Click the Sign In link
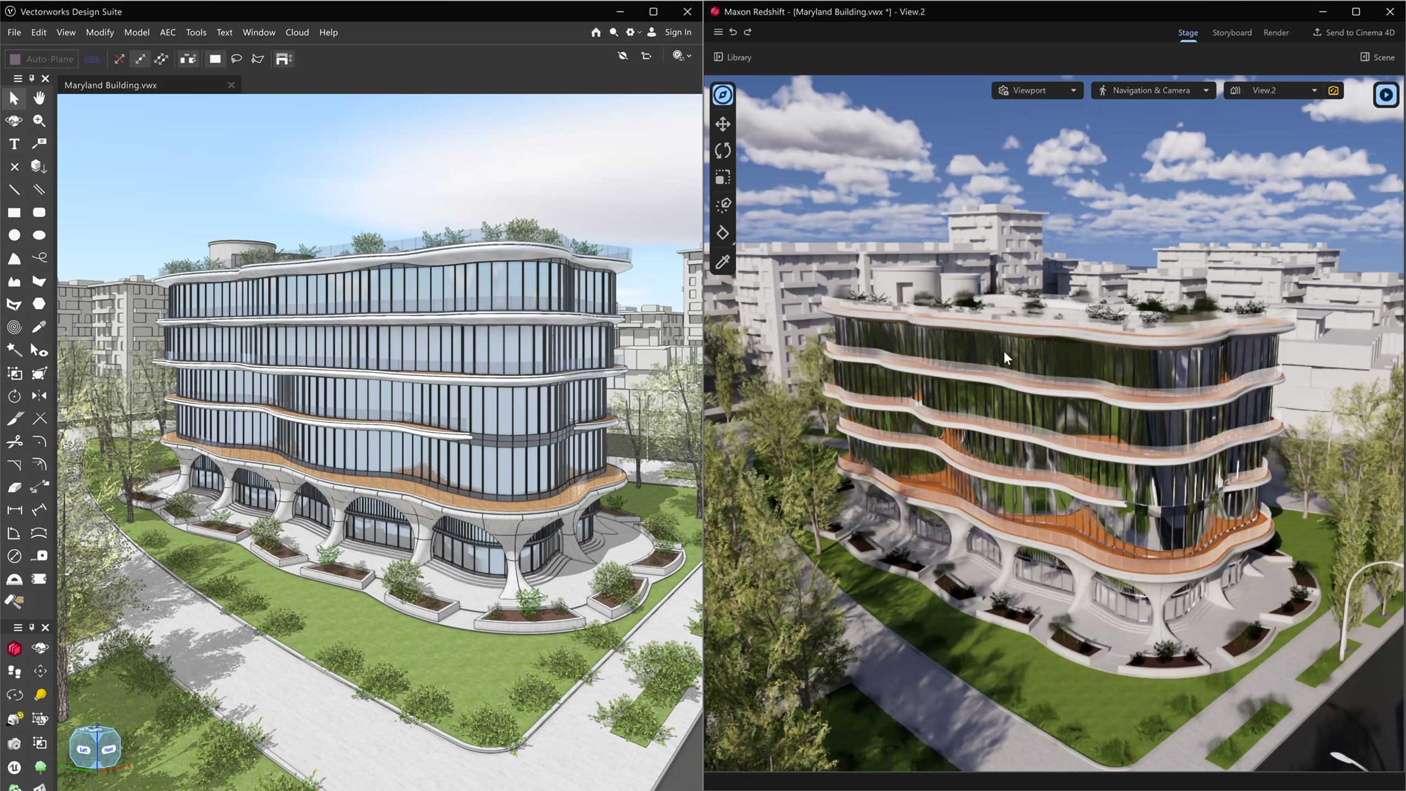Viewport: 1406px width, 791px height. coord(678,32)
